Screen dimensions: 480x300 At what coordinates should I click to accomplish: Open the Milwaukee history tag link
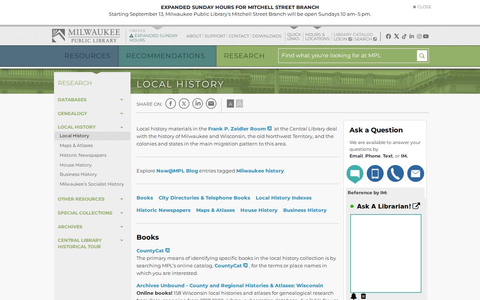pyautogui.click(x=260, y=171)
